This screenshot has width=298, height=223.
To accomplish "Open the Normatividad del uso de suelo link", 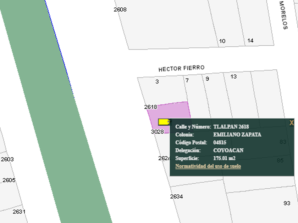I will point(208,166).
